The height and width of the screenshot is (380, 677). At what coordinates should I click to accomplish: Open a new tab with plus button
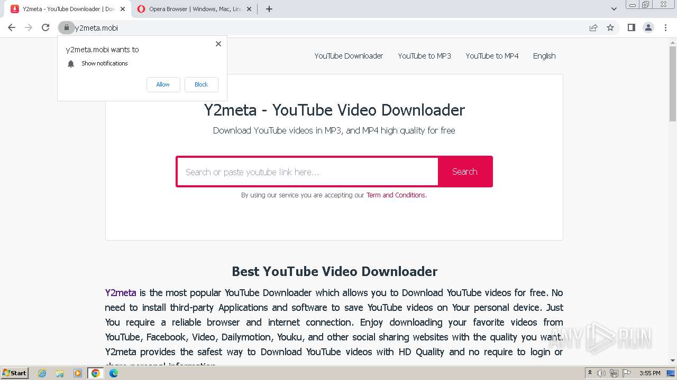click(x=269, y=9)
